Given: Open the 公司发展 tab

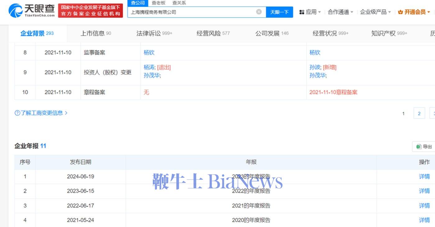Looking at the screenshot, I should (x=272, y=33).
